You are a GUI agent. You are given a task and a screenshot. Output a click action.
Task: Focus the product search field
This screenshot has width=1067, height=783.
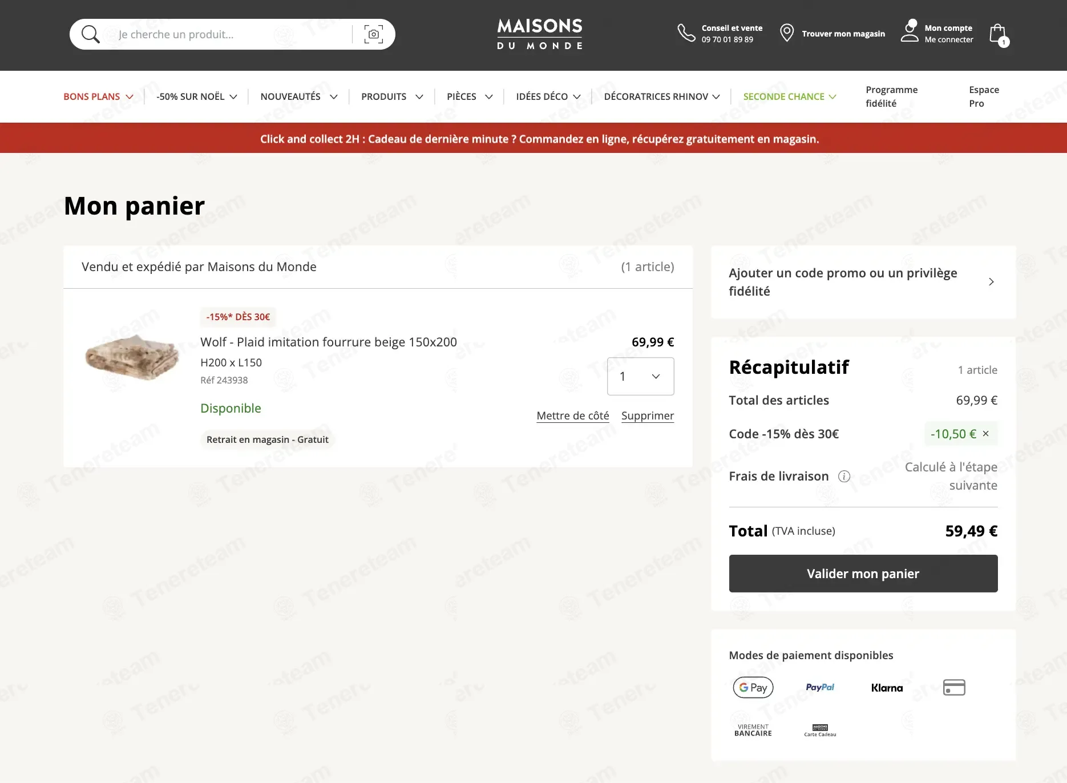[231, 34]
